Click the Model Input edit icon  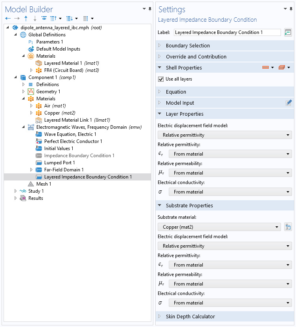(x=288, y=103)
